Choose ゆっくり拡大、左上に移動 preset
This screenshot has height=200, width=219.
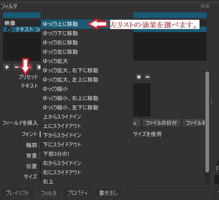tap(87, 80)
